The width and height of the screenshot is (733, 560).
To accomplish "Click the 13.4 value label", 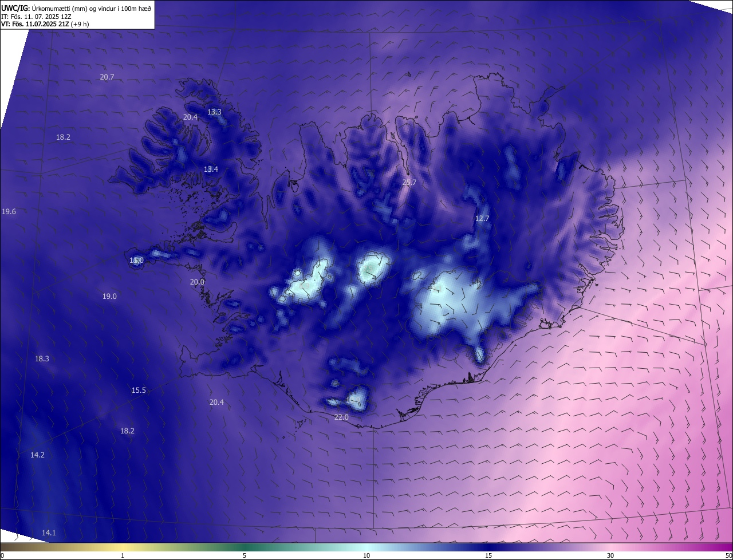I will tap(211, 169).
